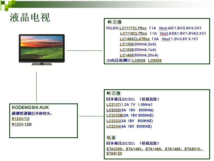Click the LC9006 voltage detector link
214x161 pixels.
coord(139,60)
